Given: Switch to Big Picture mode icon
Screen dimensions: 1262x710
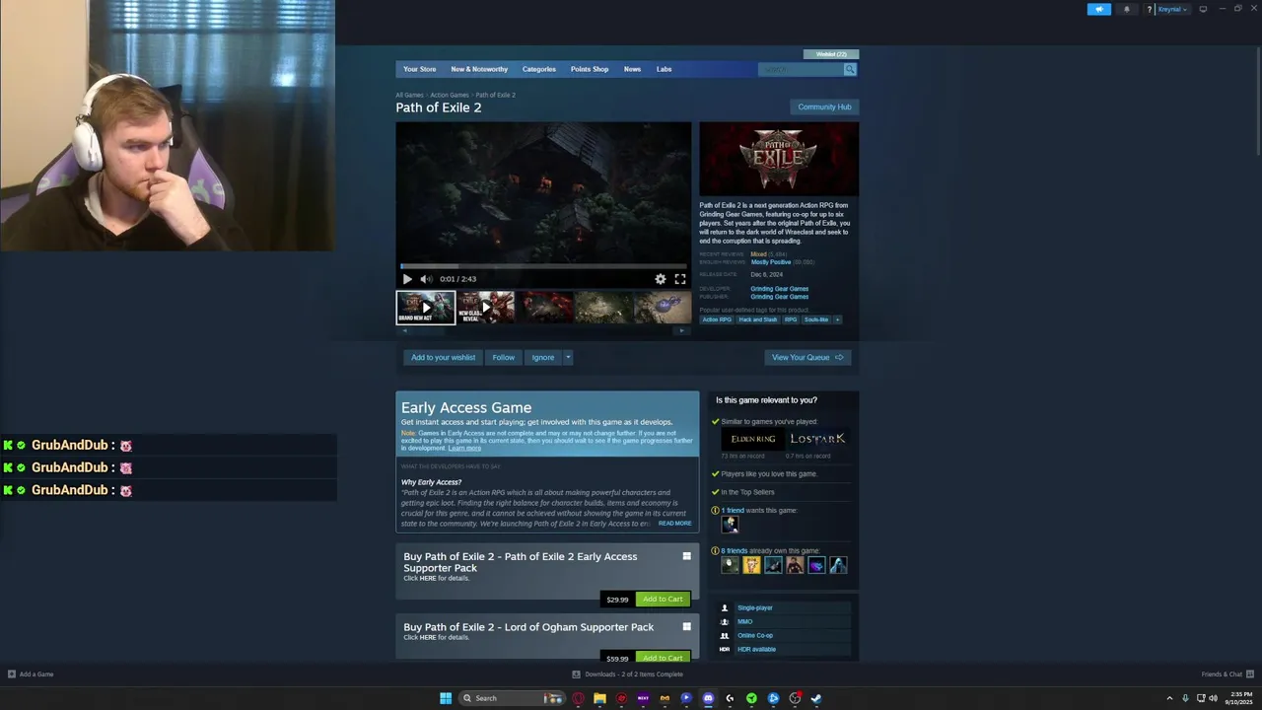Looking at the screenshot, I should coord(1203,9).
